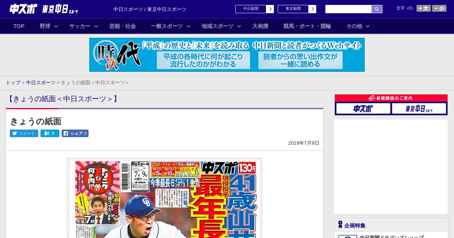
Task: Click the Hatena B! bookmark button
Action: 50,133
